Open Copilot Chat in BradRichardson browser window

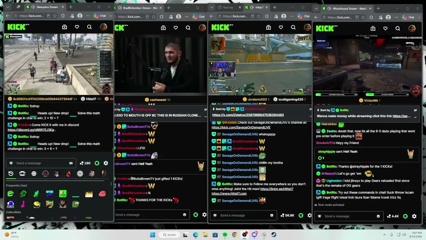[199, 17]
